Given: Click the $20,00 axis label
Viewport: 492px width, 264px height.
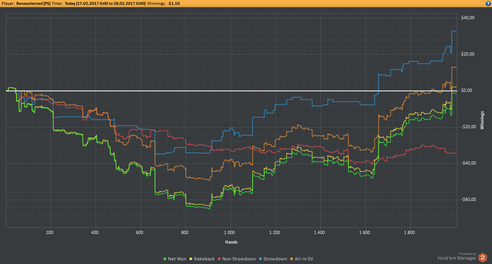Looking at the screenshot, I should (468, 54).
